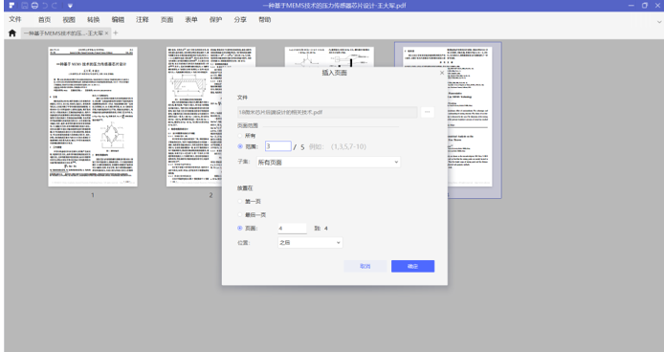Select the 最后一页 placement radio button
Image resolution: width=664 pixels, height=352 pixels.
point(240,215)
